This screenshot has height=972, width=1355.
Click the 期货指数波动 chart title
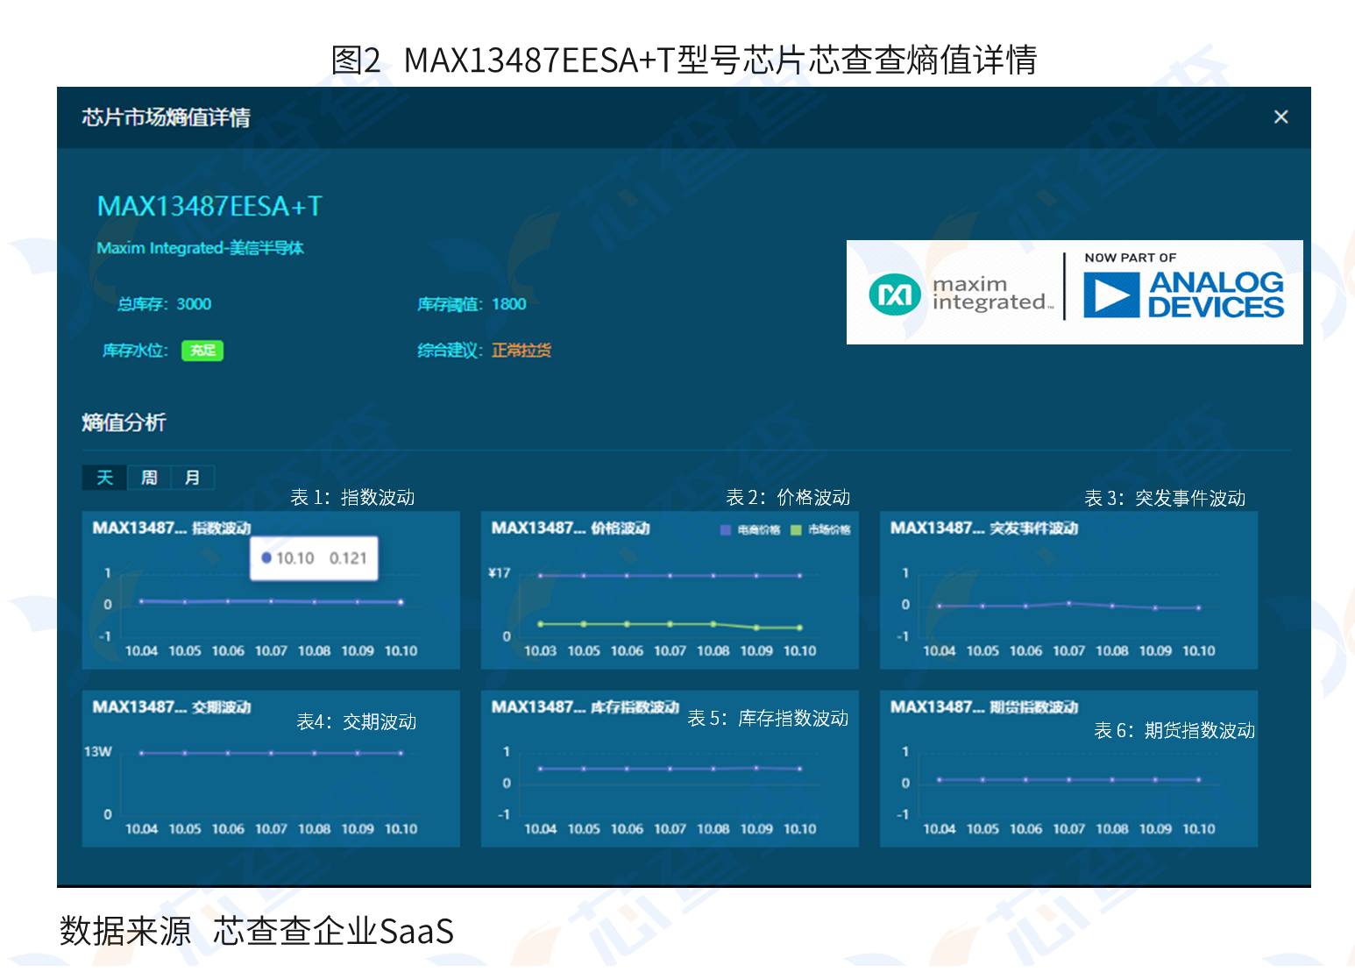pos(984,706)
